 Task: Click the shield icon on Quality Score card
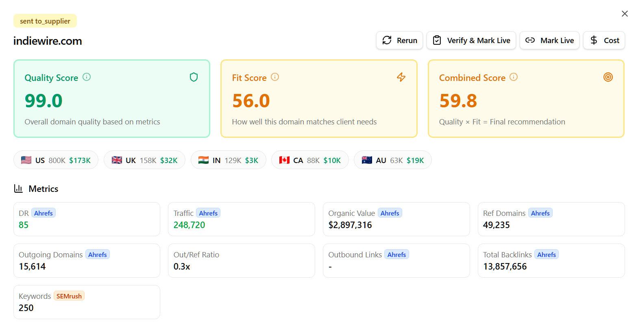pos(194,77)
